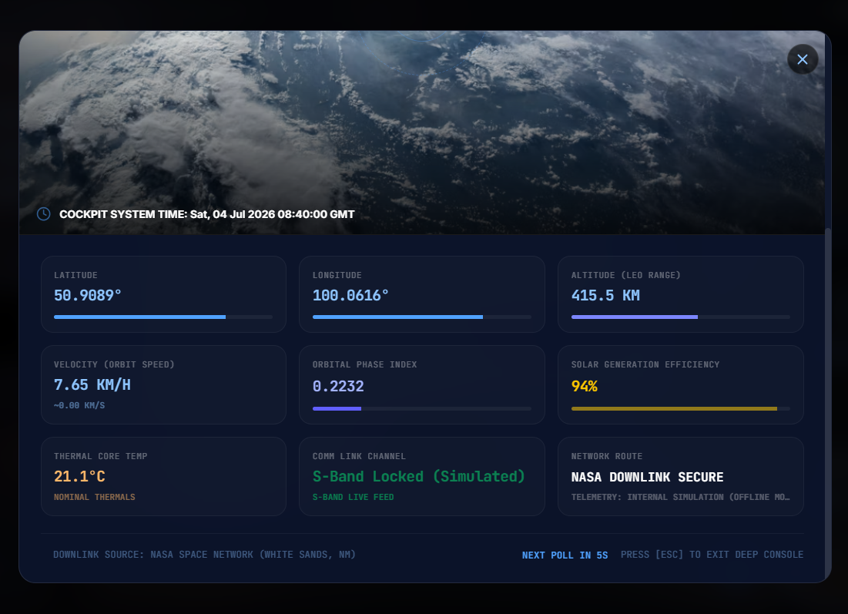
Task: Click the ~0.00 KM/S subtext
Action: click(79, 405)
